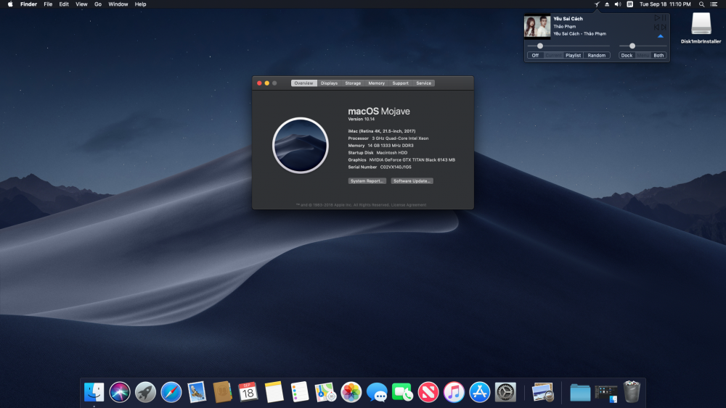Click the play/pause control in music widget
This screenshot has width=726, height=408.
tap(660, 18)
